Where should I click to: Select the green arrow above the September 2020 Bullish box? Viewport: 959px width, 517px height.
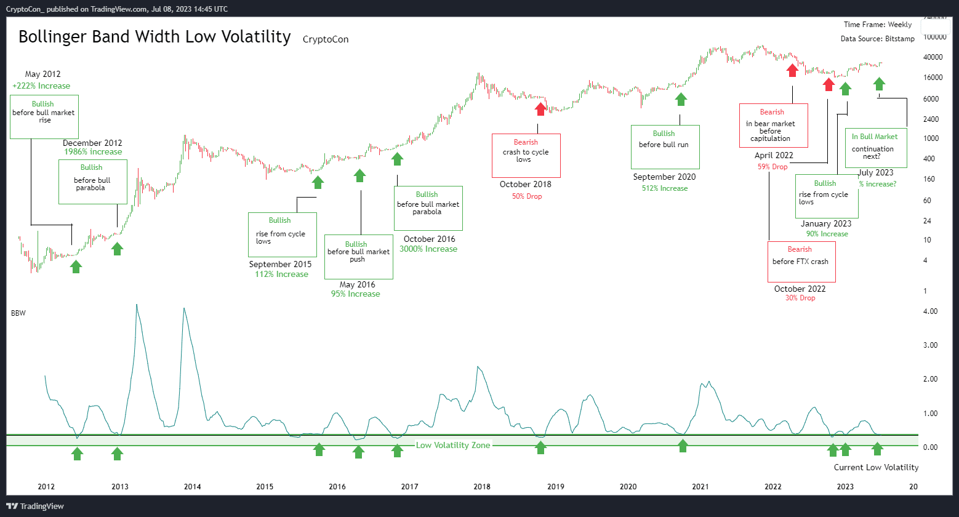(x=681, y=99)
